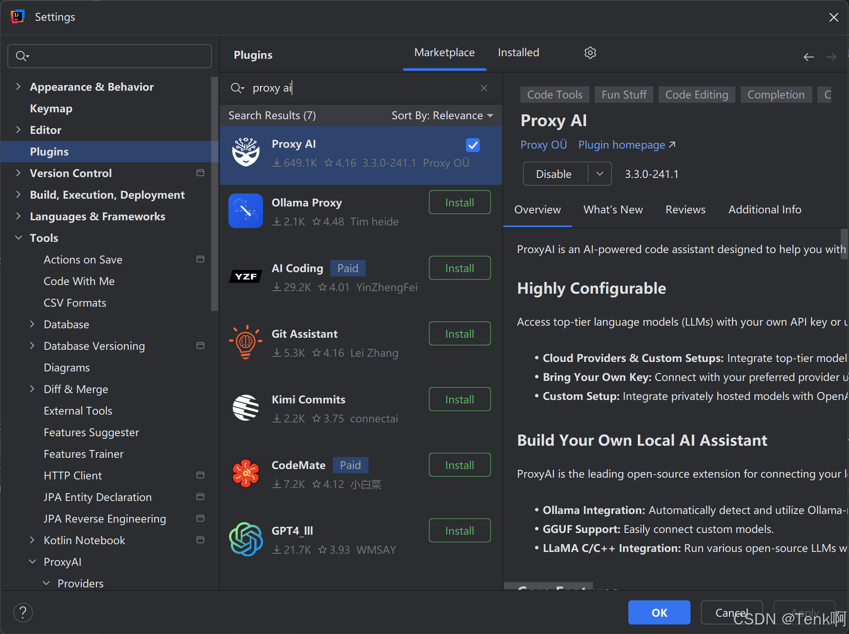The image size is (849, 634).
Task: Install the Git Assistant plugin
Action: pos(459,333)
